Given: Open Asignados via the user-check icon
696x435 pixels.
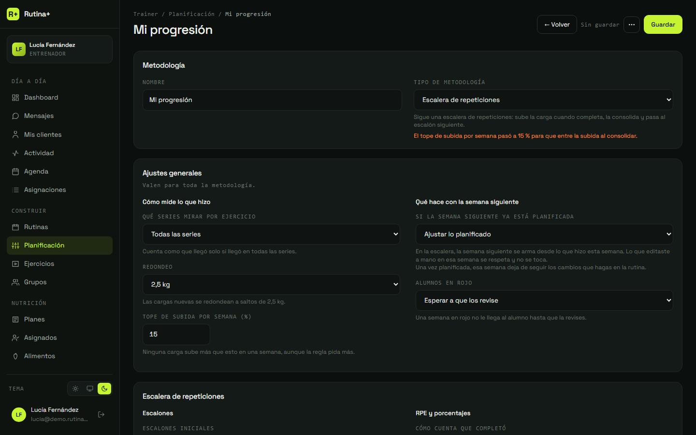Looking at the screenshot, I should click(15, 338).
